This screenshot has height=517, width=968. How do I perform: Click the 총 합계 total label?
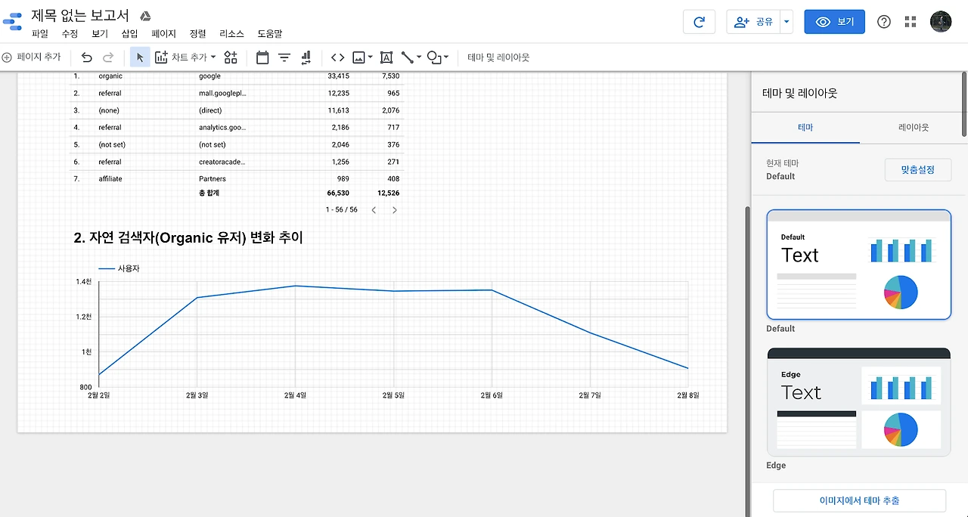pyautogui.click(x=208, y=193)
